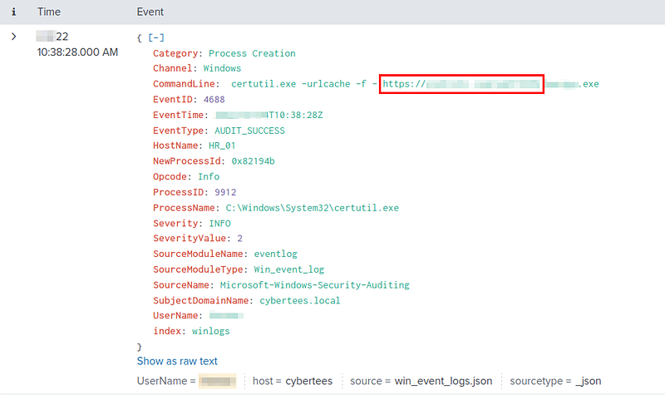Click EventID value 4688
The width and height of the screenshot is (665, 395).
[x=214, y=99]
